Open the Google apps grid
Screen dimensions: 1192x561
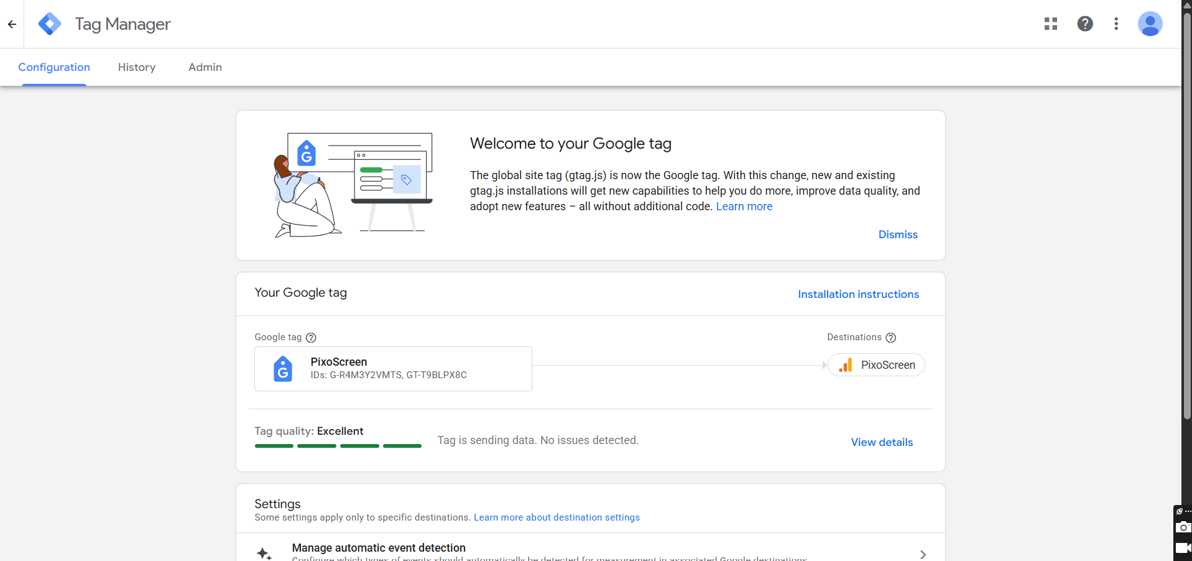tap(1051, 24)
